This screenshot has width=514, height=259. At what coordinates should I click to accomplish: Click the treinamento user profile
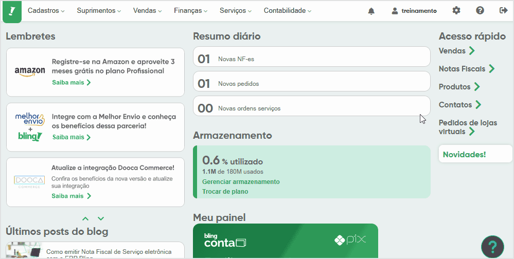(414, 11)
